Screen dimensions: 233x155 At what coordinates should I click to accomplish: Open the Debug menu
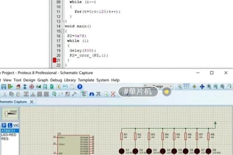click(56, 80)
